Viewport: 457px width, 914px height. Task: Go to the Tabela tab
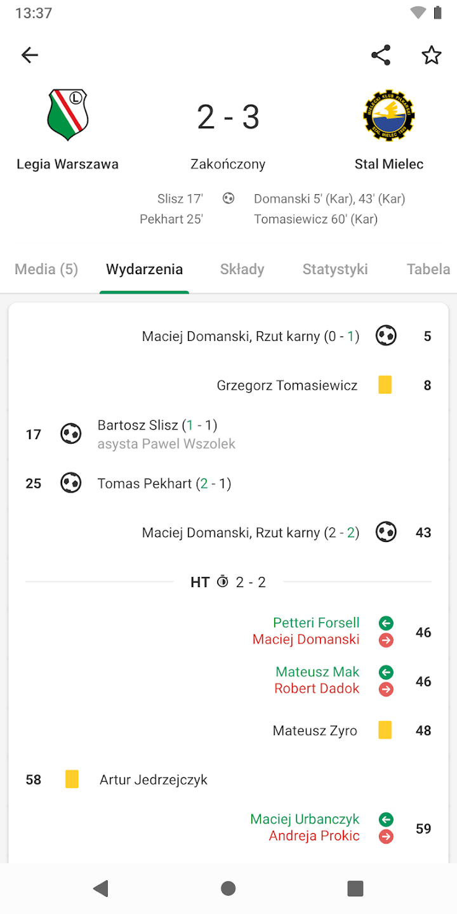click(428, 269)
